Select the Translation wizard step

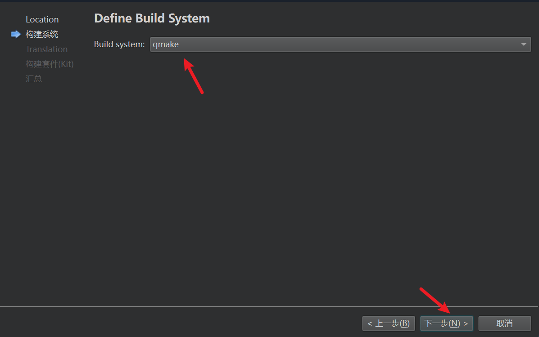pyautogui.click(x=47, y=49)
